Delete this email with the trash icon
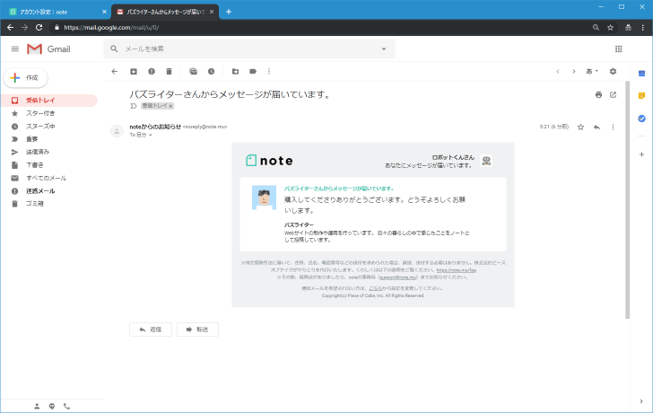The image size is (653, 413). 169,71
